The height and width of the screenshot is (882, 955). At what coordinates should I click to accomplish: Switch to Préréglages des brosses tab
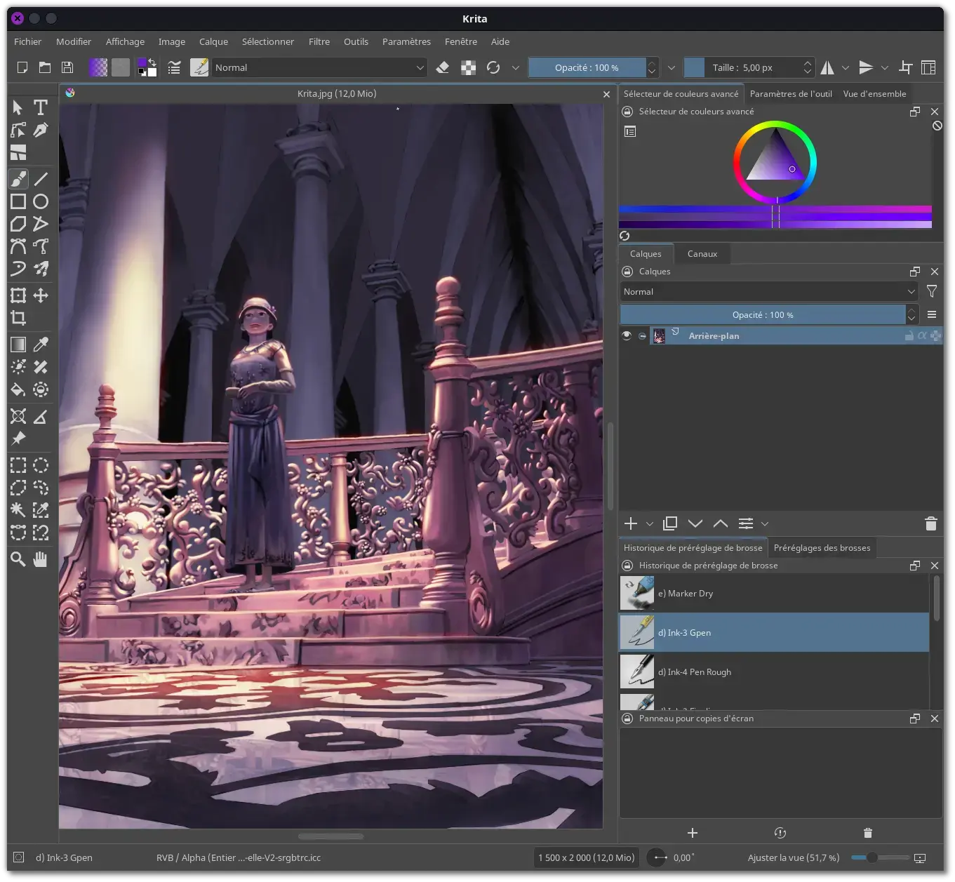[x=822, y=548]
